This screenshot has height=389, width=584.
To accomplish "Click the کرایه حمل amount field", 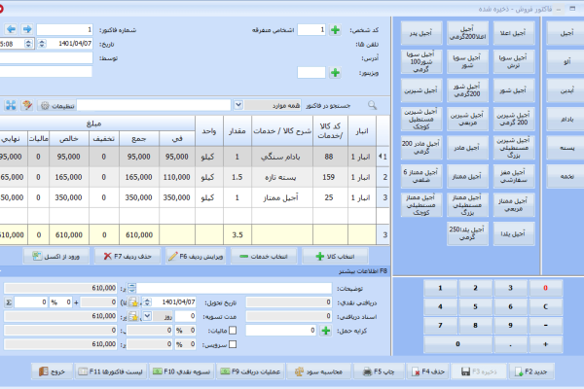I will pyautogui.click(x=281, y=331).
